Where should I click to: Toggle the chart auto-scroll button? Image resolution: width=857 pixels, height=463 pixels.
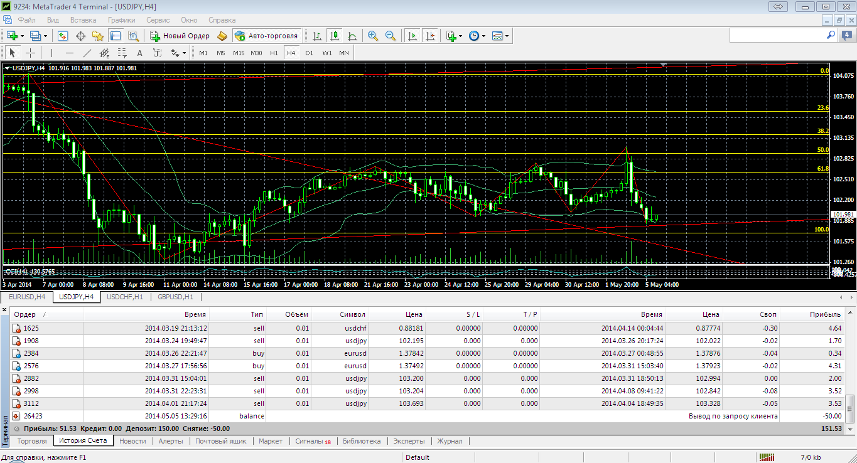click(x=412, y=36)
